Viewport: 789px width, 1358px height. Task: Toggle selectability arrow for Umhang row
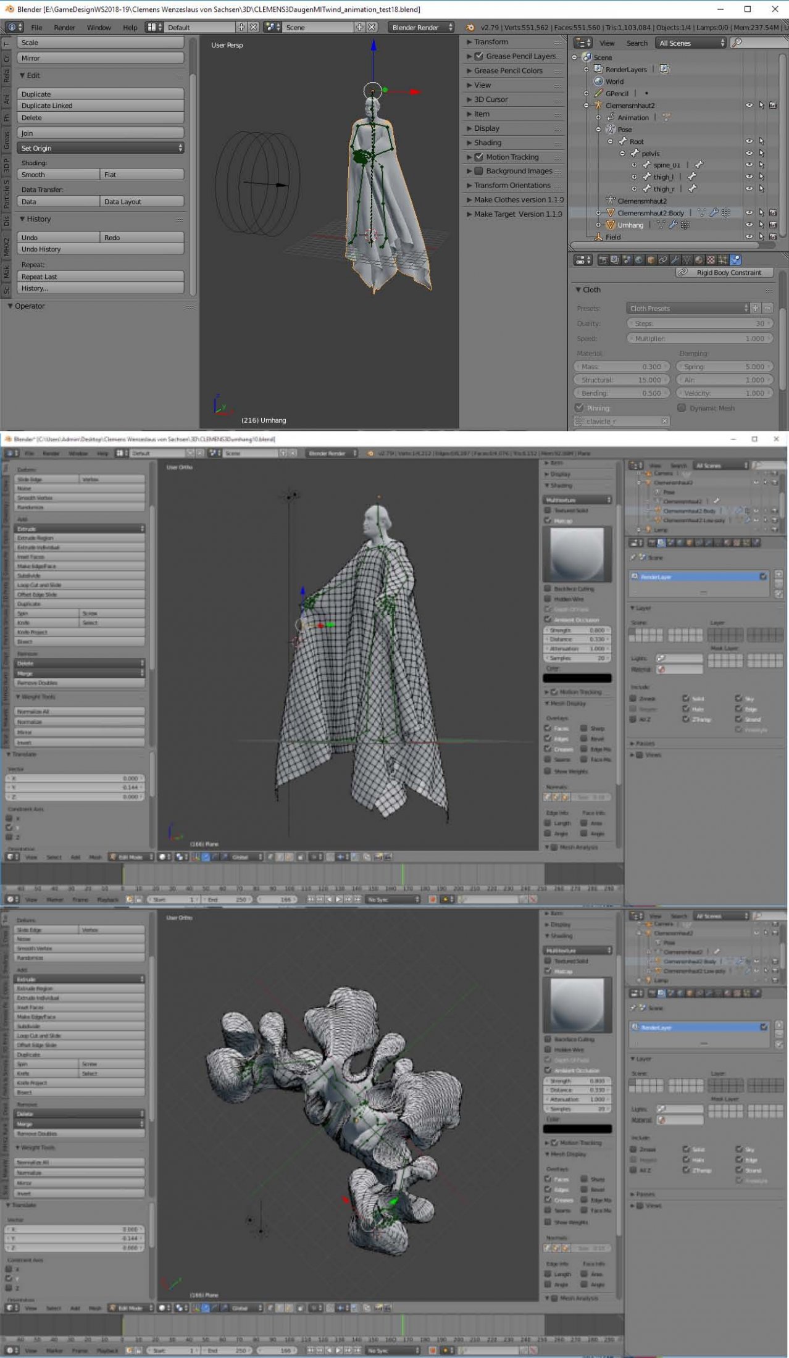(x=761, y=225)
